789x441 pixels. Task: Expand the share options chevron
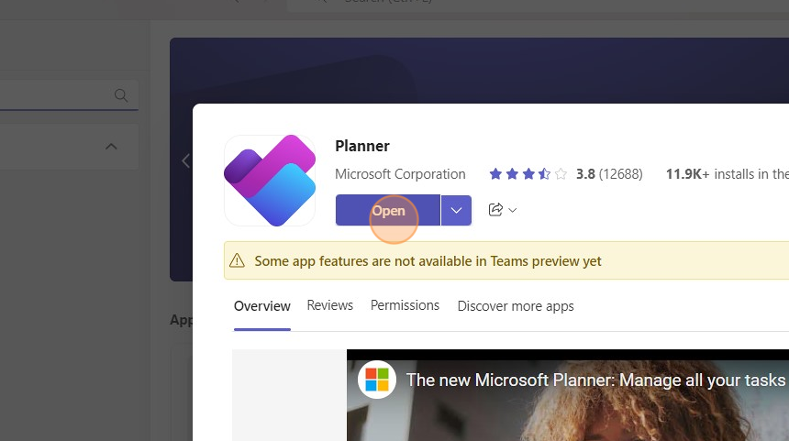coord(513,210)
